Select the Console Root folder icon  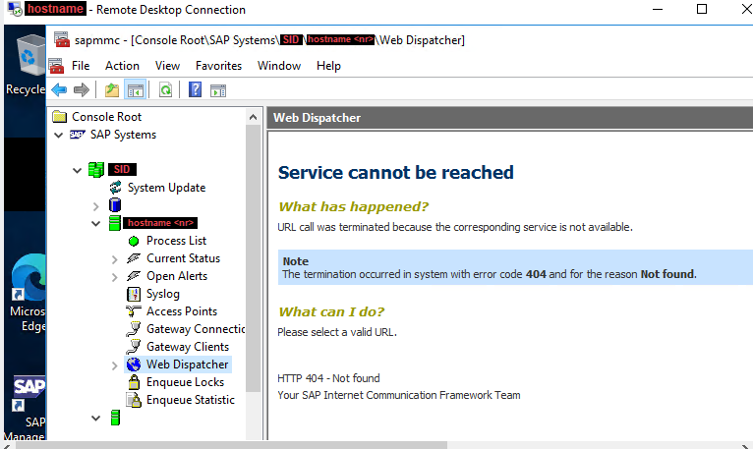[60, 117]
